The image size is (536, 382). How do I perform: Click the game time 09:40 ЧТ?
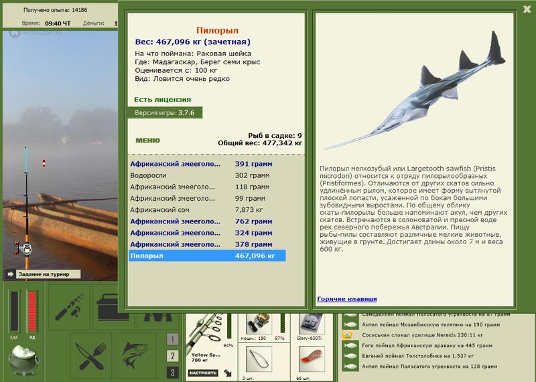(58, 23)
